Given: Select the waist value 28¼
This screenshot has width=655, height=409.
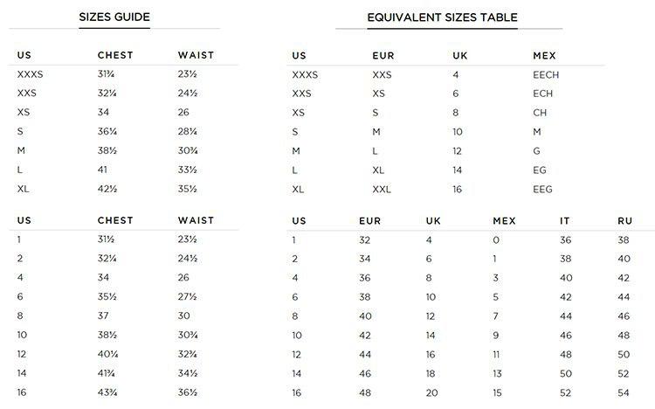Looking at the screenshot, I should 188,132.
